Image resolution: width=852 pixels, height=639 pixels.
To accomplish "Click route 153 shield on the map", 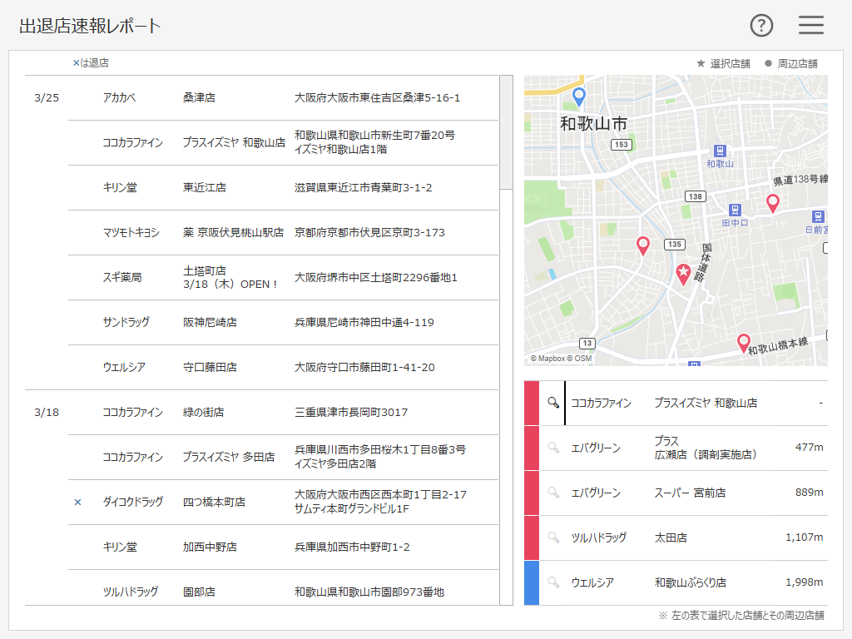I will pos(622,145).
